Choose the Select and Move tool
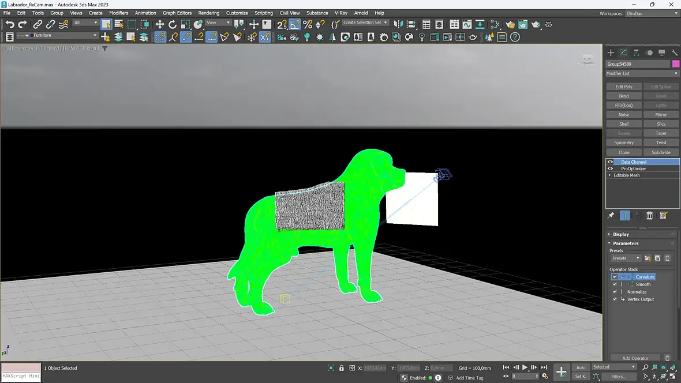The height and width of the screenshot is (383, 681). pyautogui.click(x=159, y=24)
